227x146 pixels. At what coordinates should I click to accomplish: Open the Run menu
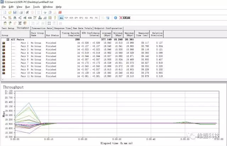point(28,7)
